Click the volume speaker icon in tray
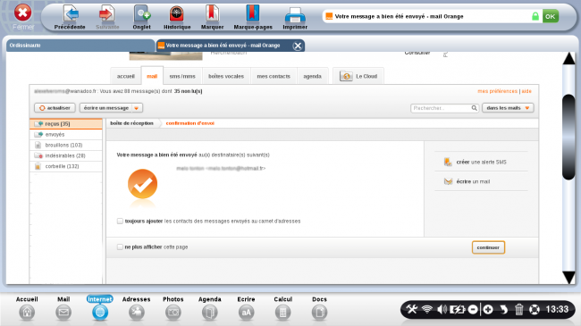 point(442,309)
